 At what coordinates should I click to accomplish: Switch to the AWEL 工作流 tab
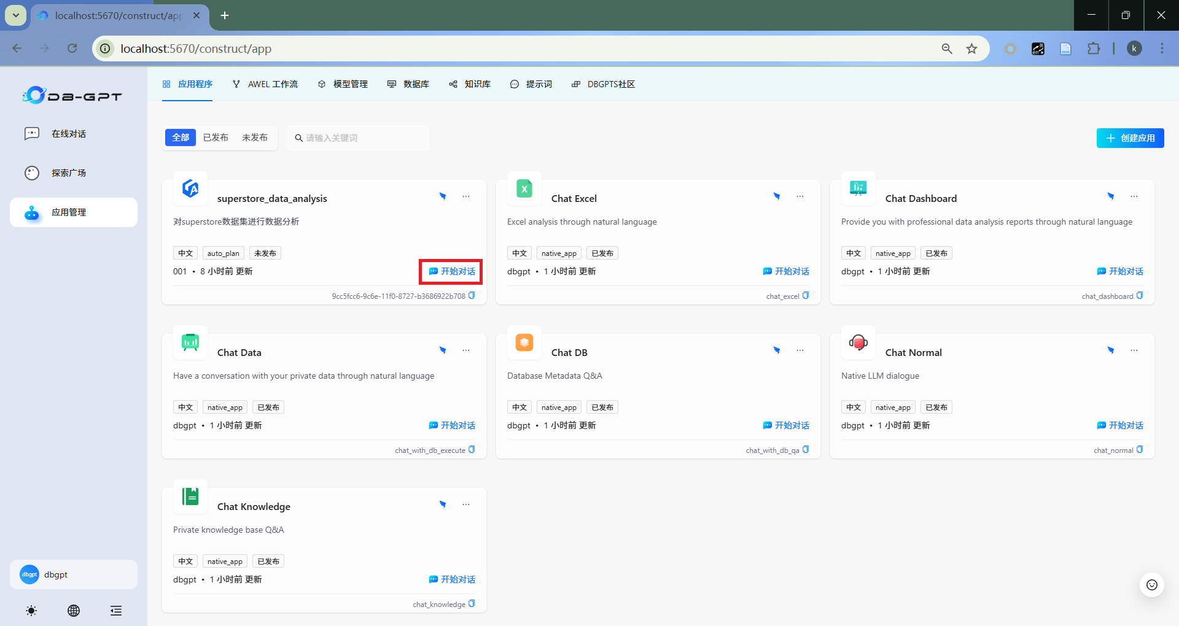[265, 84]
